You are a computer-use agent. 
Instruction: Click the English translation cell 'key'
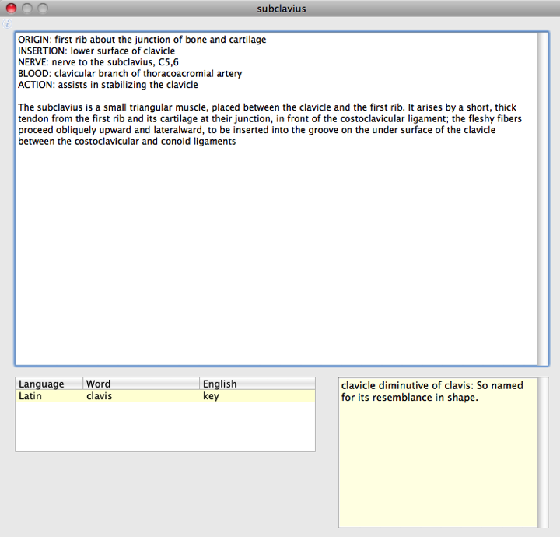[211, 396]
